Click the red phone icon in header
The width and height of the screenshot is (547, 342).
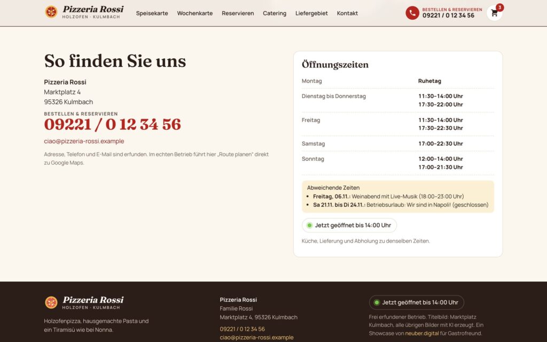point(412,13)
